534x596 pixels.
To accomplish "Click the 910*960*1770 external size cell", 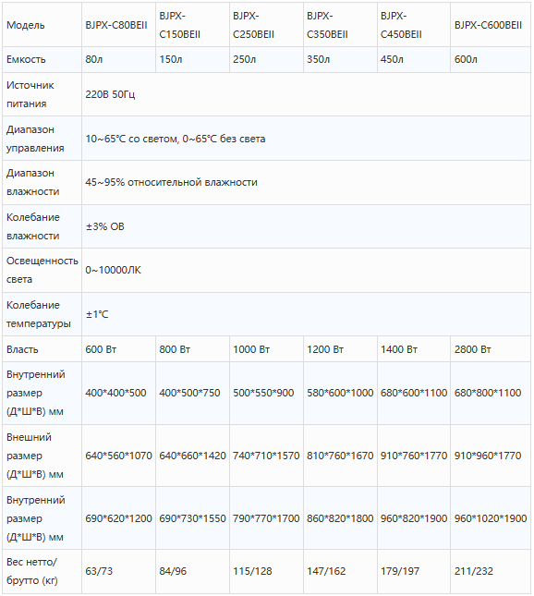I will click(x=491, y=456).
